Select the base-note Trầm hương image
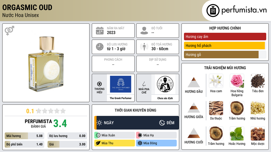The height and width of the screenshot is (152, 271). pyautogui.click(x=216, y=134)
